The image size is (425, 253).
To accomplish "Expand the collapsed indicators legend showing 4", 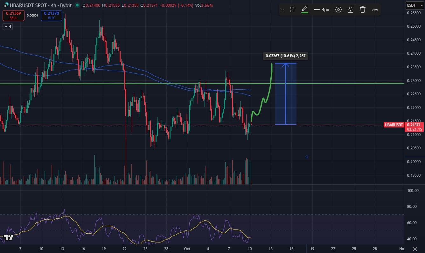I will click(x=8, y=27).
